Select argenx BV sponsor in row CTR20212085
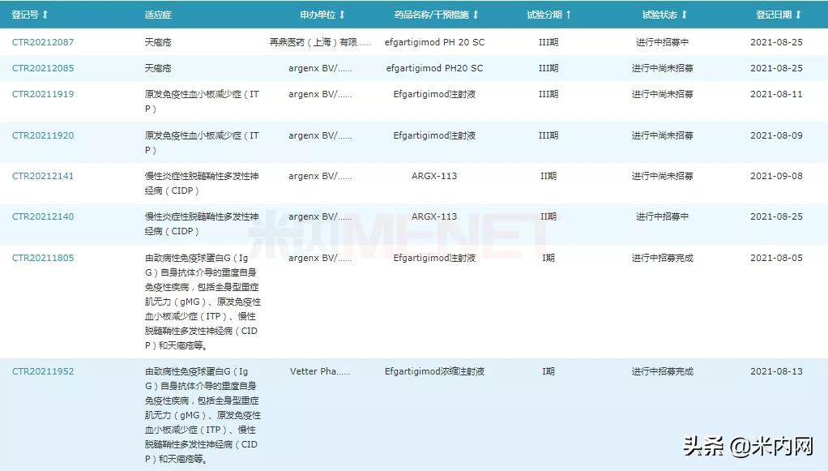The image size is (828, 471). 320,68
